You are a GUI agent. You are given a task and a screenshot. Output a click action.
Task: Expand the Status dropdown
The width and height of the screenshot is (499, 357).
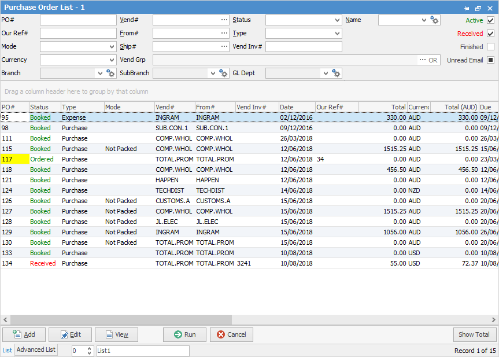pyautogui.click(x=337, y=20)
